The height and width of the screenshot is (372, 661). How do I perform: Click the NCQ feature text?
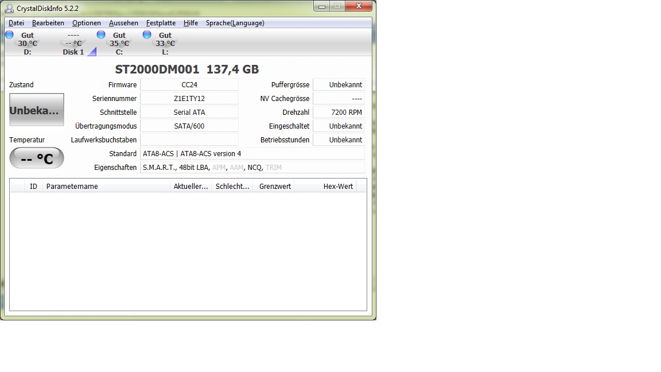click(255, 168)
